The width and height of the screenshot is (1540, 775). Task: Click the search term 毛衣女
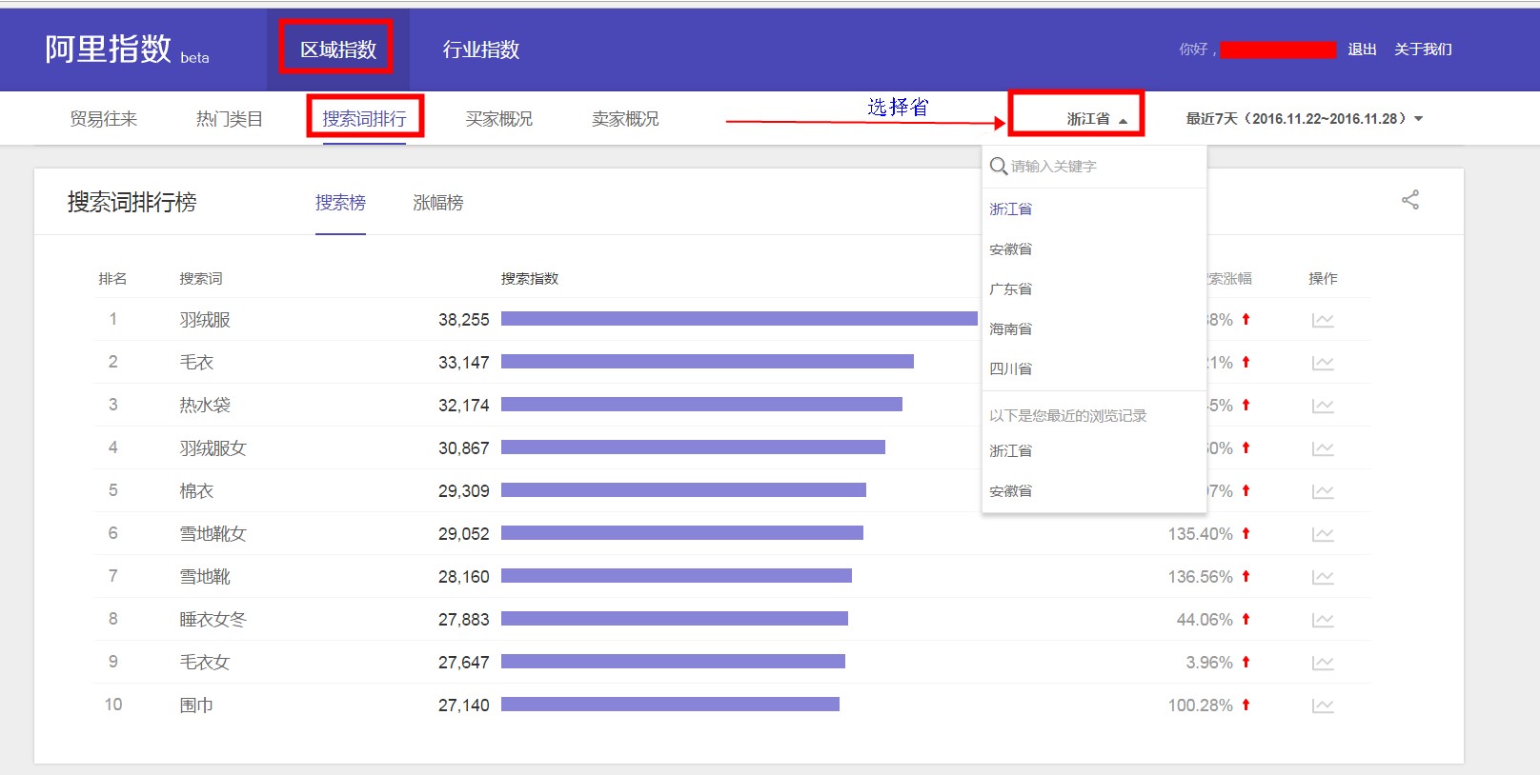pyautogui.click(x=205, y=663)
